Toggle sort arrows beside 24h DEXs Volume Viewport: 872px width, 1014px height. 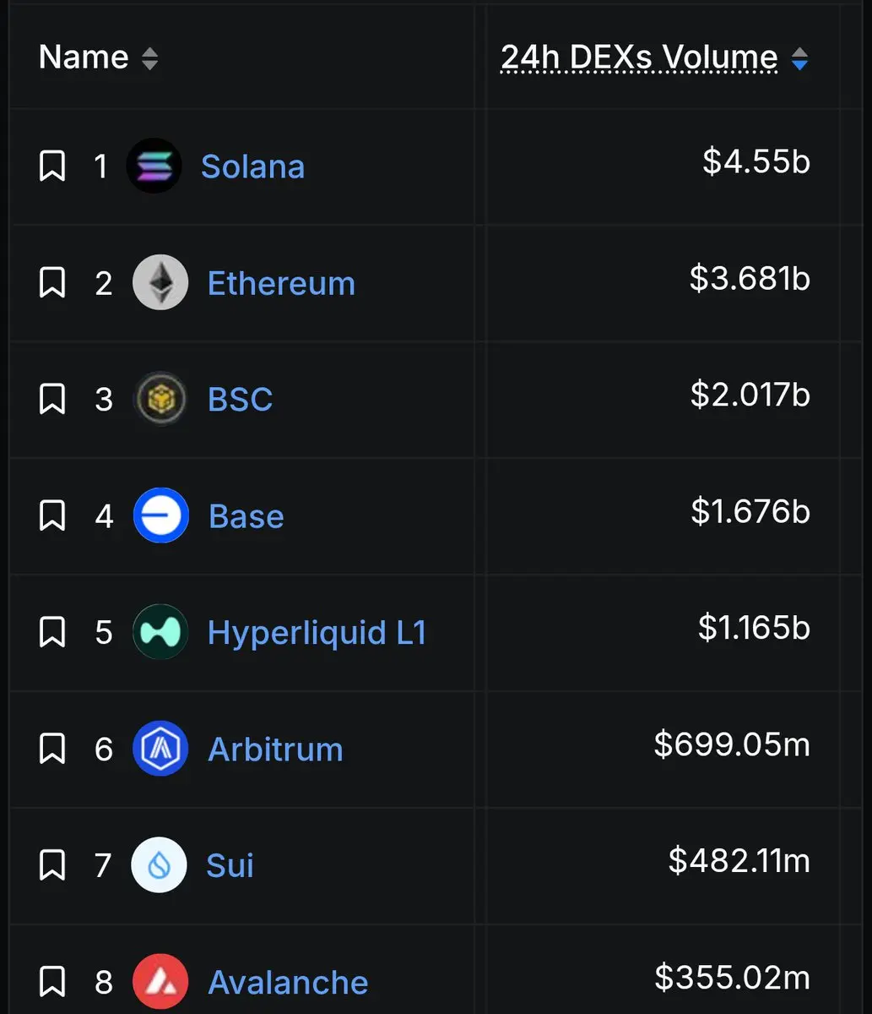coord(799,58)
